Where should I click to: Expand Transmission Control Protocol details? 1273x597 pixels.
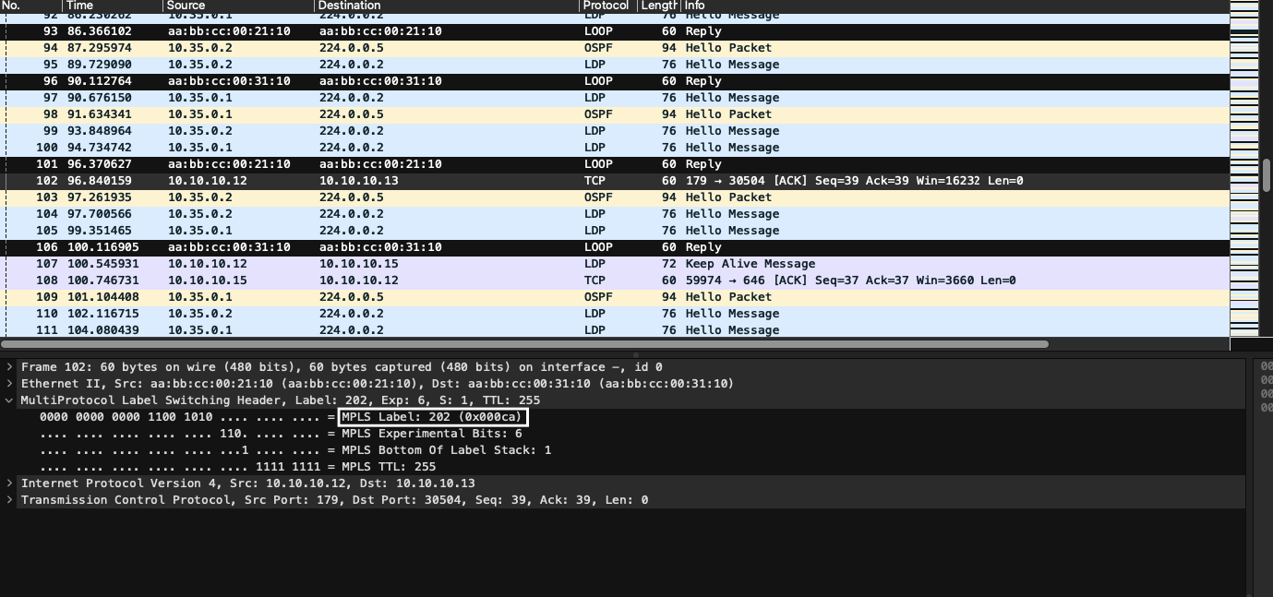point(9,499)
